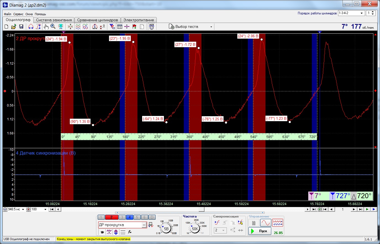Click the Пуск start button
Viewport: 380px width, 244px height.
260,231
